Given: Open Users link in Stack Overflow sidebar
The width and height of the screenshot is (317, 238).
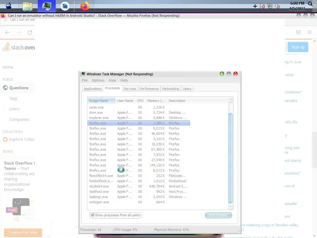Looking at the screenshot, I should (x=14, y=109).
